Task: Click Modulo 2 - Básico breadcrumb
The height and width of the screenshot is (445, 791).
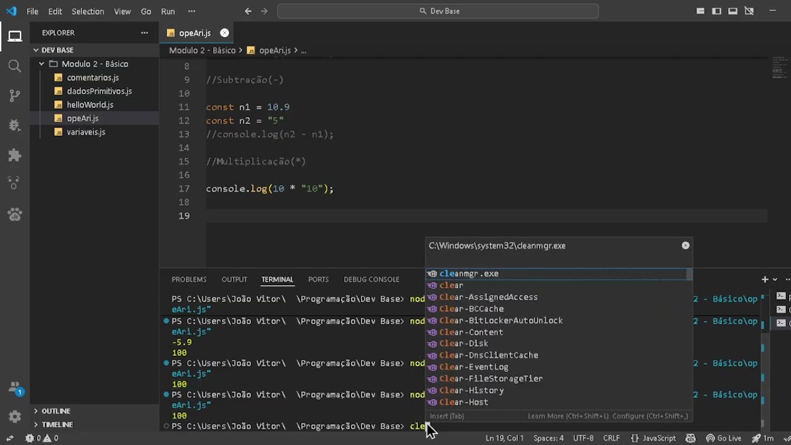Action: (202, 51)
